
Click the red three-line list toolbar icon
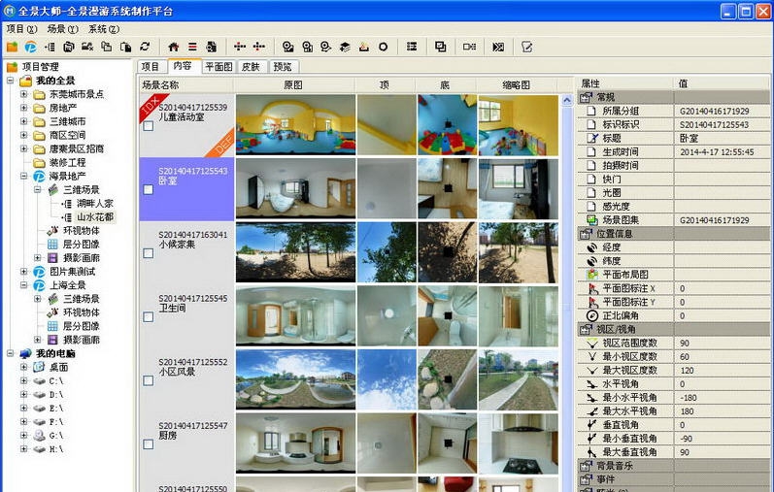tap(192, 47)
